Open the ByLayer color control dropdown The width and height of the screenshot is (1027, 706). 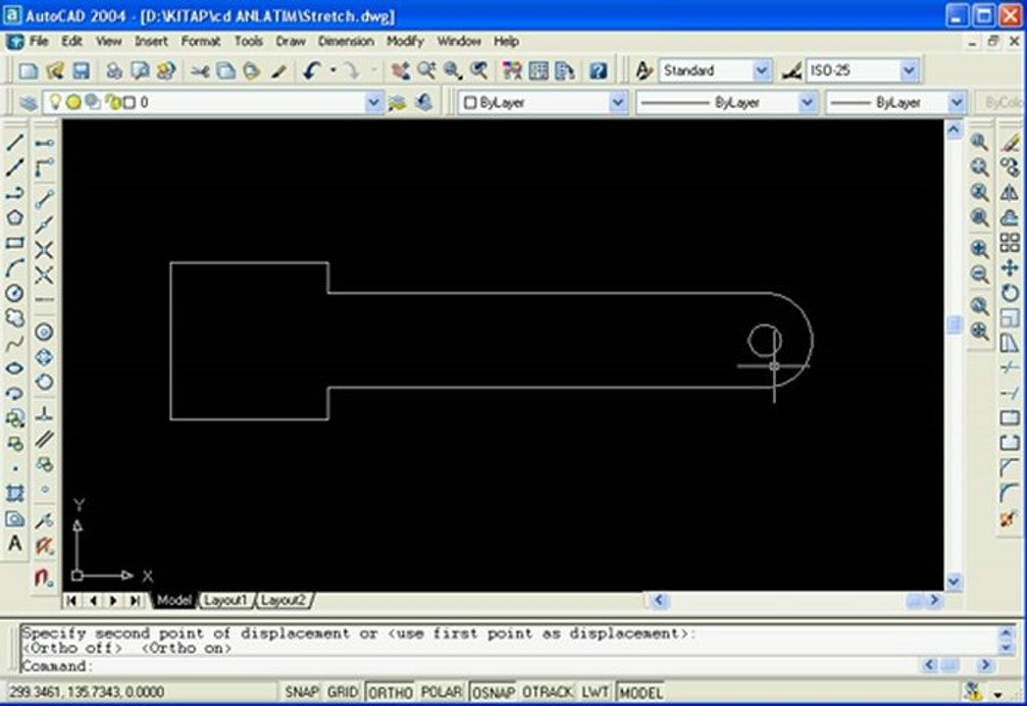pyautogui.click(x=618, y=103)
